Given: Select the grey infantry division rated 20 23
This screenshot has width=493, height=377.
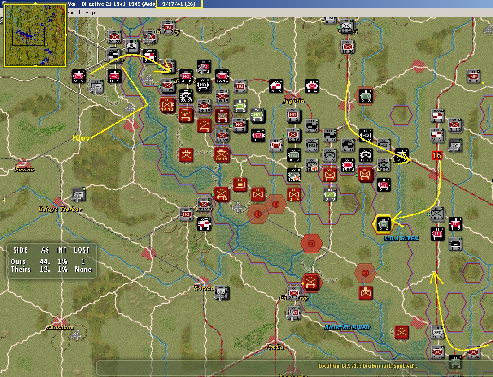Looking at the screenshot, I should pos(114,37).
